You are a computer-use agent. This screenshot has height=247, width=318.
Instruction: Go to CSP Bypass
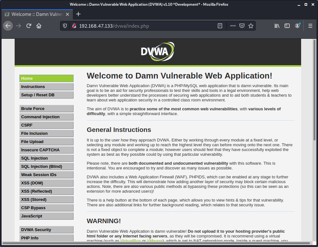(x=46, y=208)
